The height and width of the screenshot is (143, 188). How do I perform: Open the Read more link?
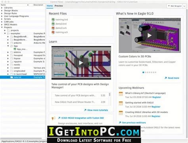point(173,78)
